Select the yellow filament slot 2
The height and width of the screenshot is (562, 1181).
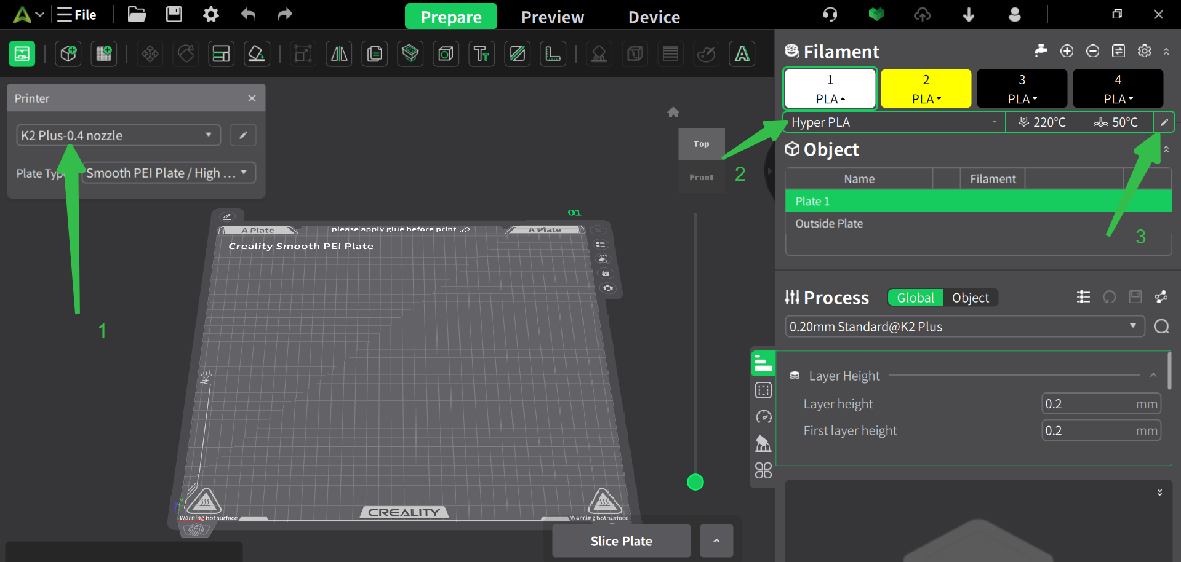(x=926, y=89)
